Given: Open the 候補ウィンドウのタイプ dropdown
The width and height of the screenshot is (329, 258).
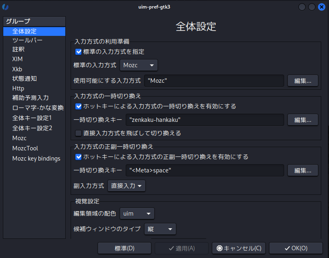Looking at the screenshot, I should click(160, 229).
